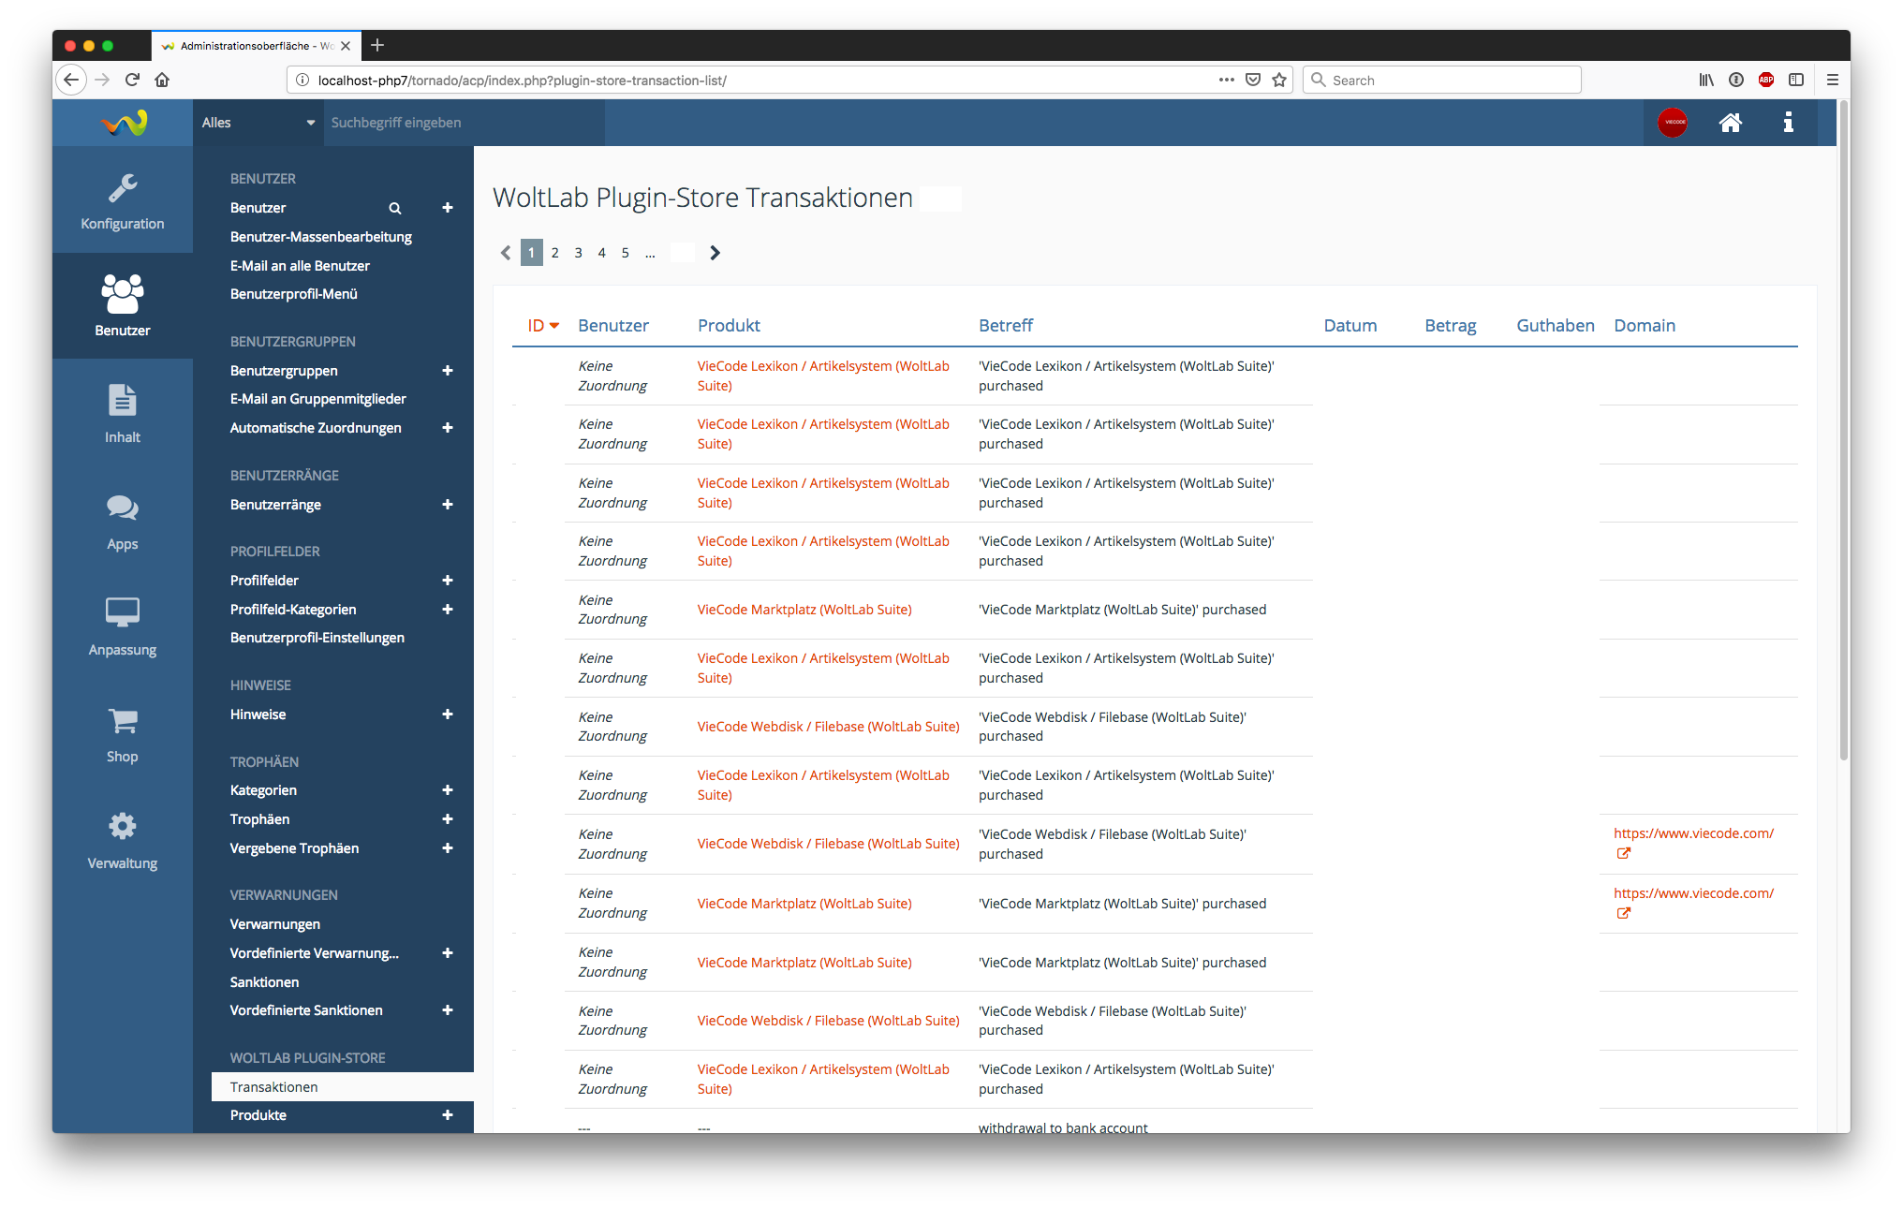Click the info icon in header
The image size is (1903, 1208).
(1788, 123)
